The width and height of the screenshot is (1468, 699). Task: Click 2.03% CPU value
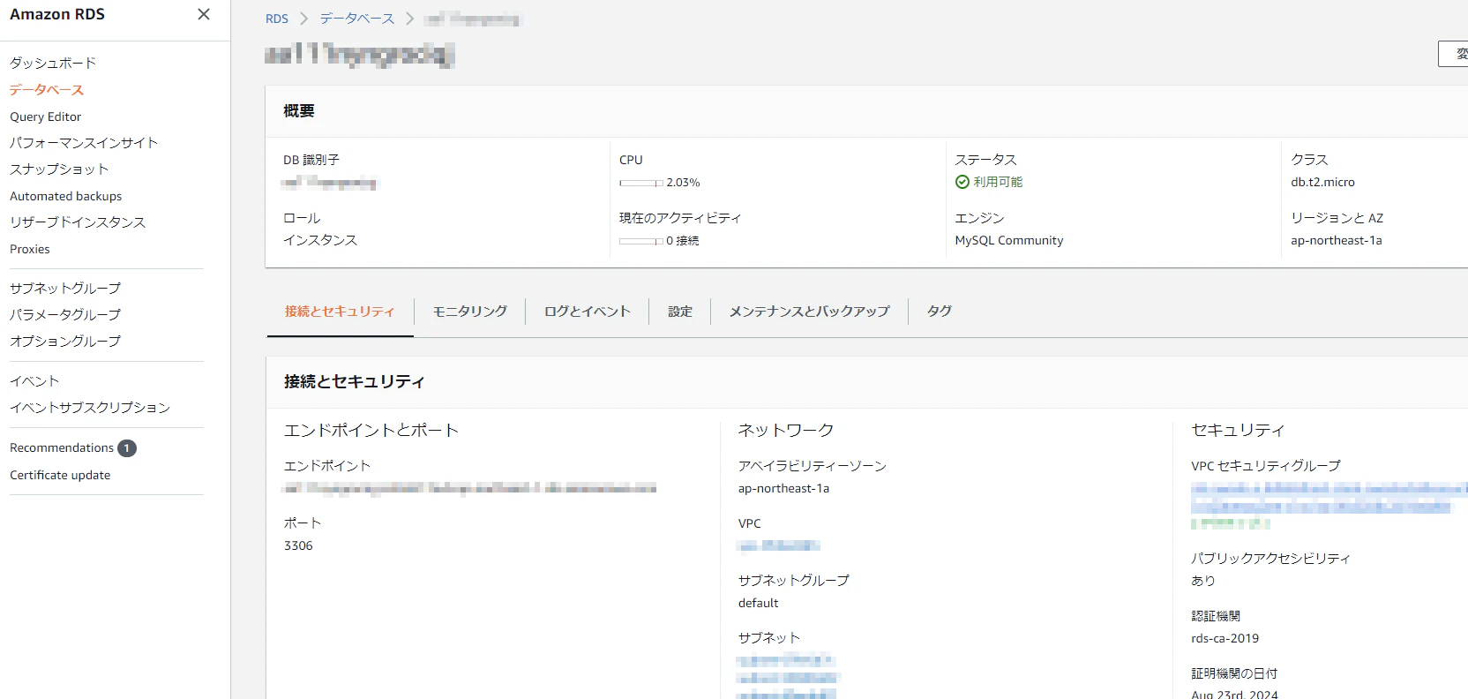tap(683, 183)
